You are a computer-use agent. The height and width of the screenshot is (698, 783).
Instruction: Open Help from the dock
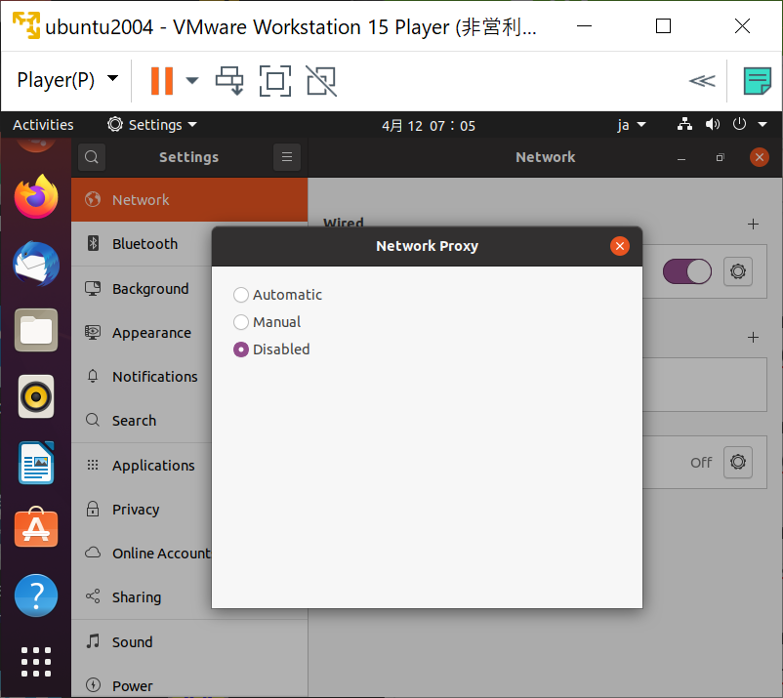tap(36, 595)
